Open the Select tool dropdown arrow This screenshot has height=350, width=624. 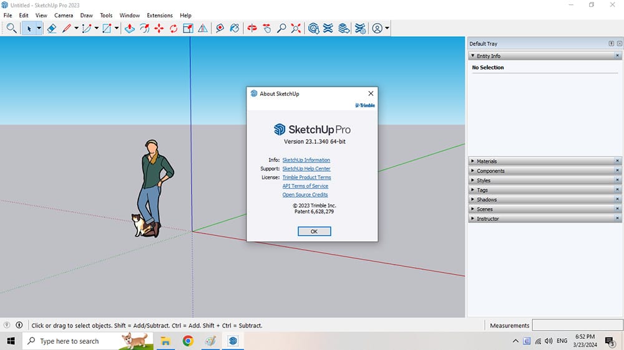[39, 28]
